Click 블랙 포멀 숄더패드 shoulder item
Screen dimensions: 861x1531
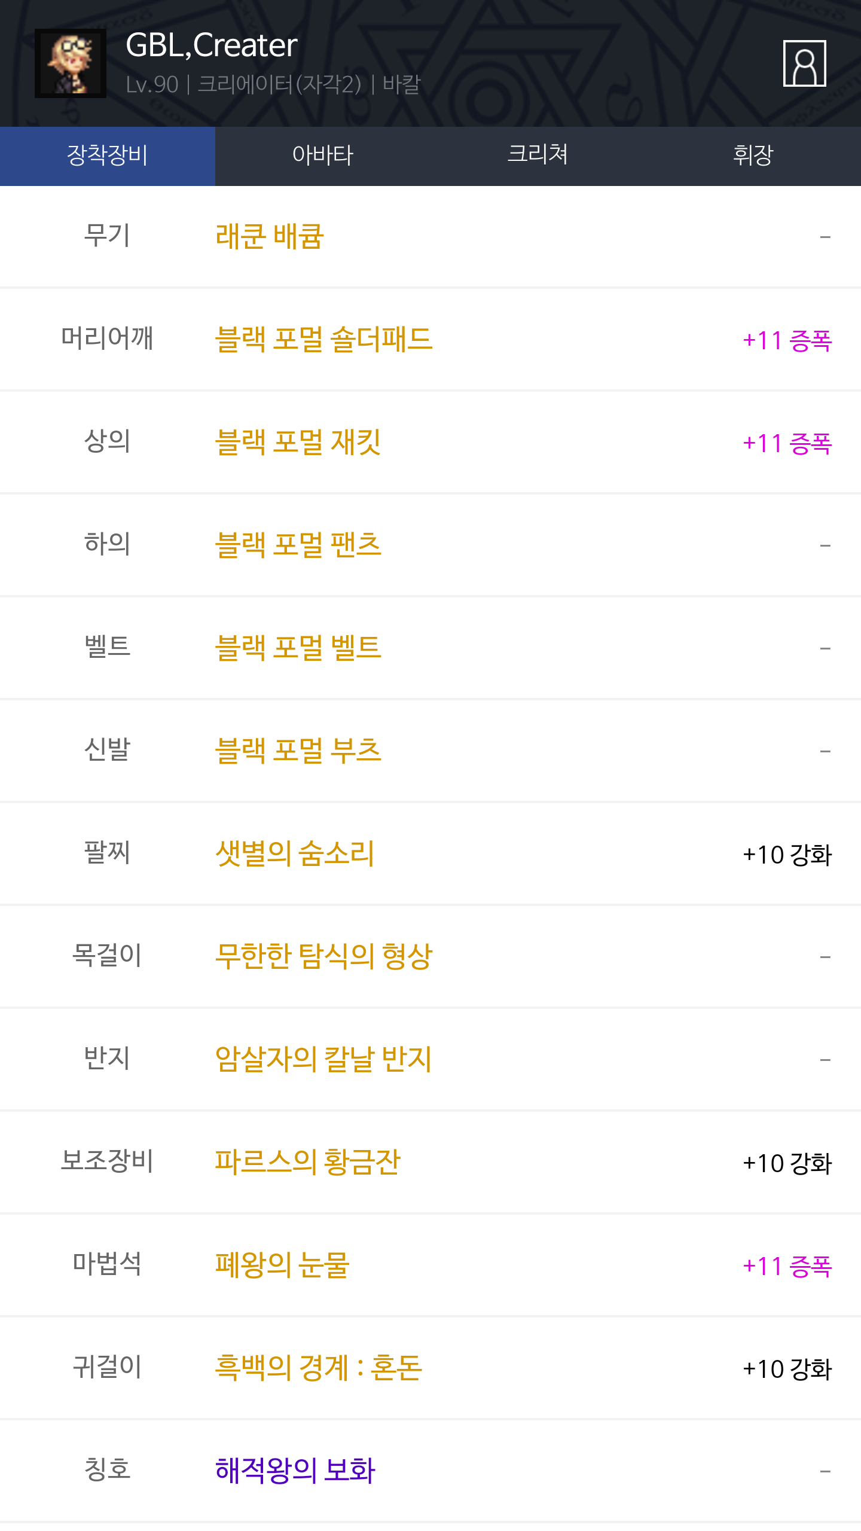pyautogui.click(x=323, y=340)
